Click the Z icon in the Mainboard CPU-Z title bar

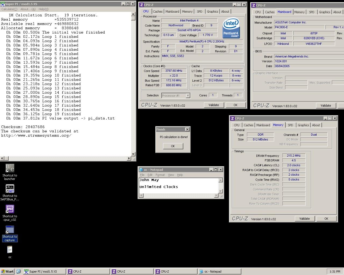pyautogui.click(x=253, y=5)
